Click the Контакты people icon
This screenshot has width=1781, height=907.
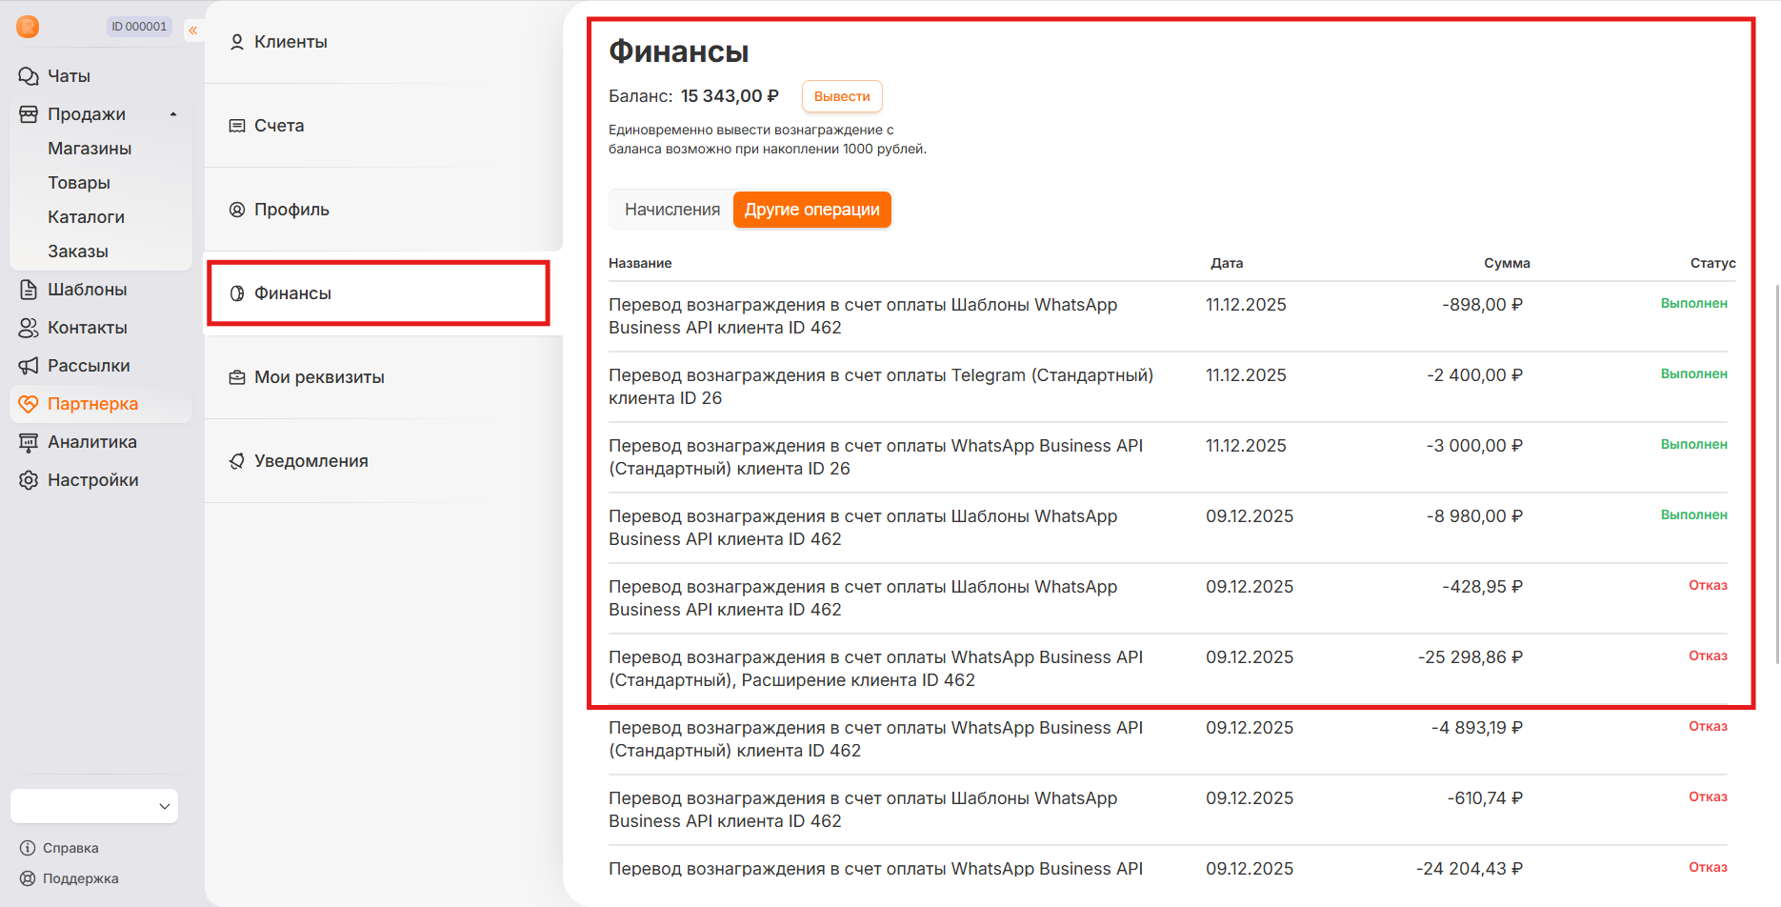[x=29, y=328]
